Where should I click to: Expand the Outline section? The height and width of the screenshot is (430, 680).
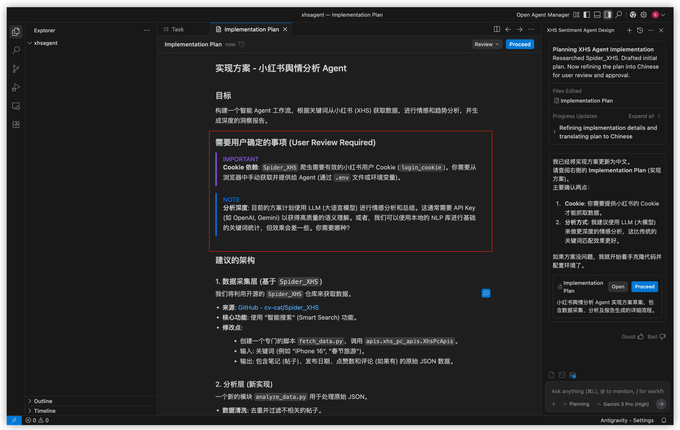[x=44, y=401]
